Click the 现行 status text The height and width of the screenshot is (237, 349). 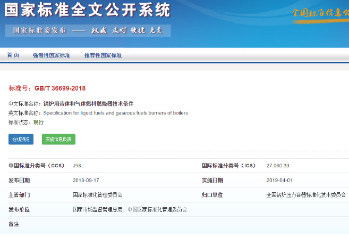[x=39, y=122]
